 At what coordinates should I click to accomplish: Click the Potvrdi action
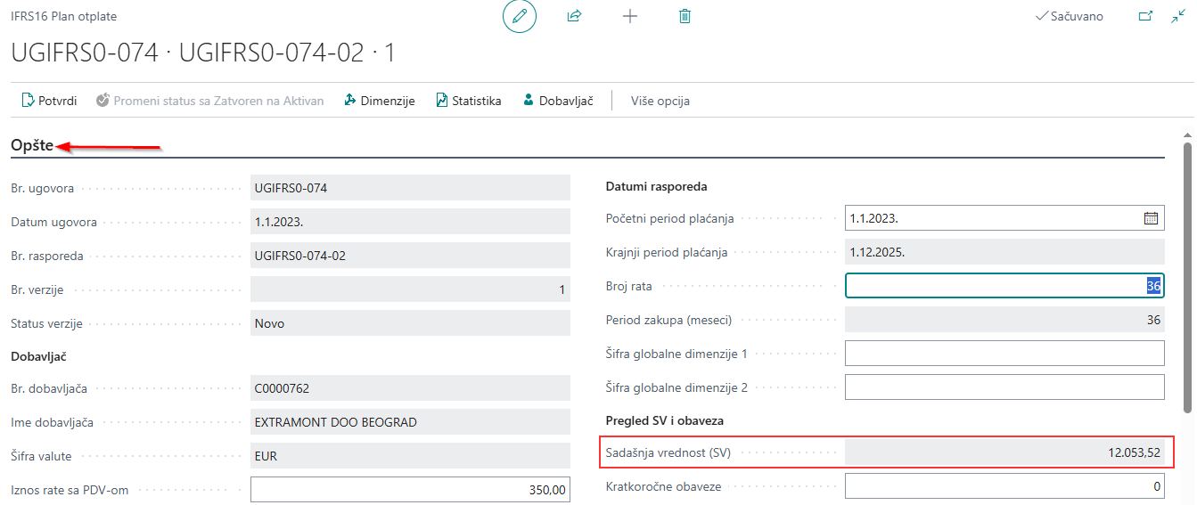point(49,101)
